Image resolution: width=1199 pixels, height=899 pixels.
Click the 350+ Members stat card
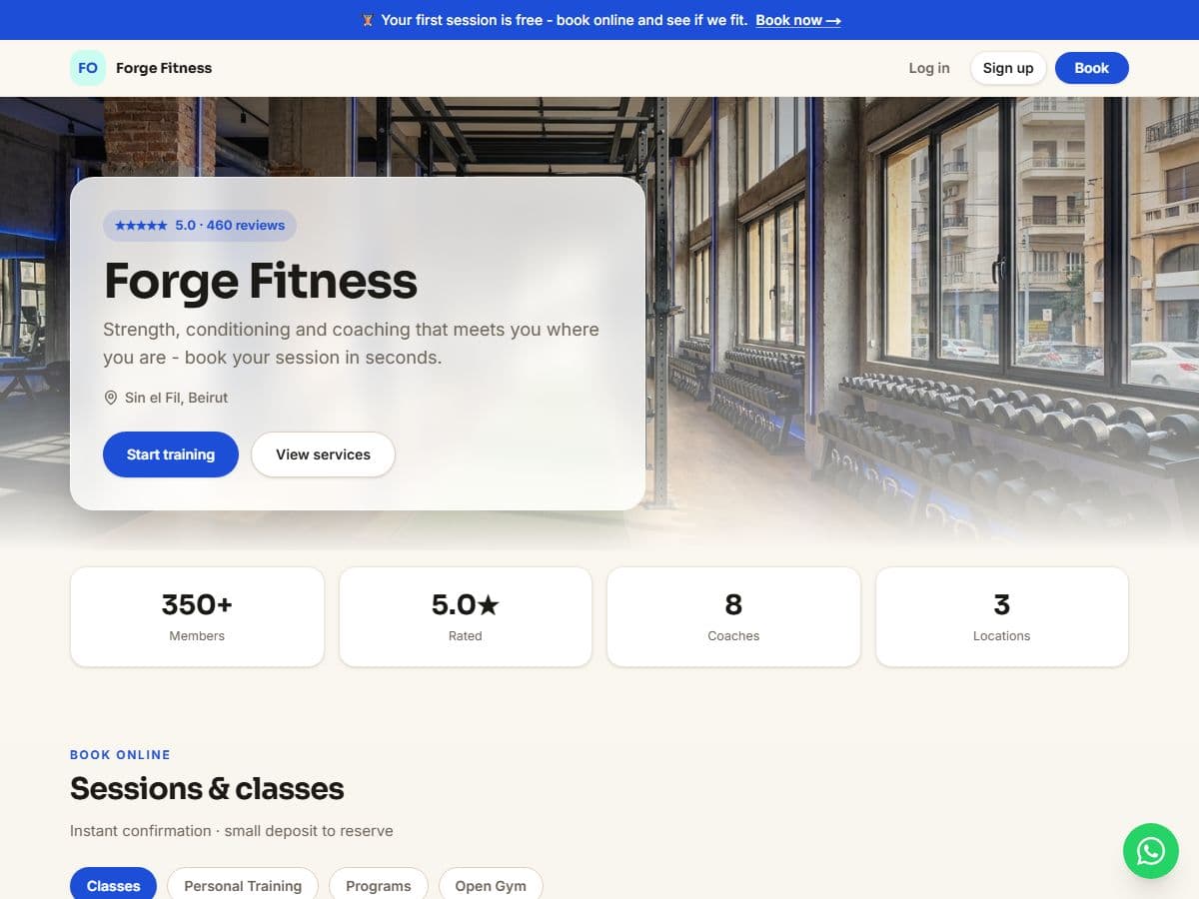[197, 617]
